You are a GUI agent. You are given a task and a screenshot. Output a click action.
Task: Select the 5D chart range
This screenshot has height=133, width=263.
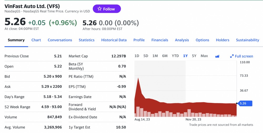146,56
